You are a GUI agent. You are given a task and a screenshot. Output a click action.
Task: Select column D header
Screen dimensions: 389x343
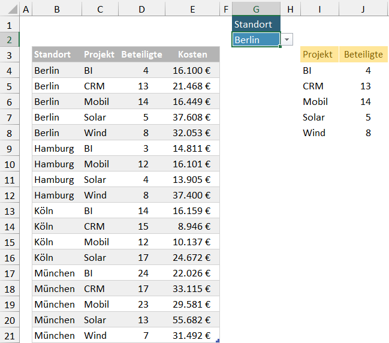click(141, 9)
